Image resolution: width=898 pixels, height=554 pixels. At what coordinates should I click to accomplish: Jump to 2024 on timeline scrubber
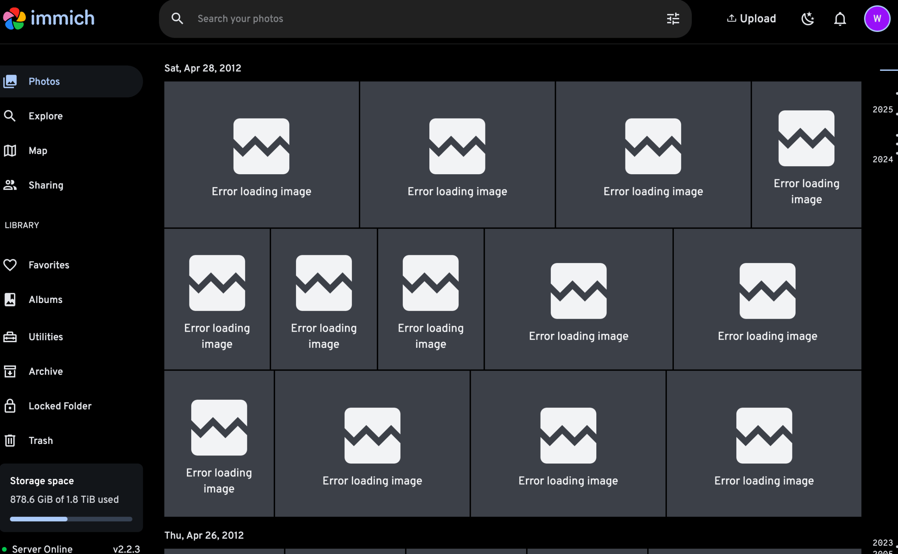882,160
